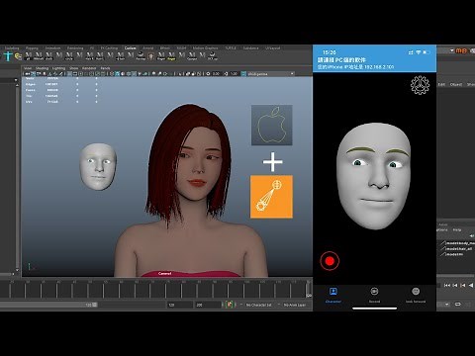This screenshot has height=356, width=475.
Task: Open the sRGB gamma view transform dropdown
Action: [271, 74]
